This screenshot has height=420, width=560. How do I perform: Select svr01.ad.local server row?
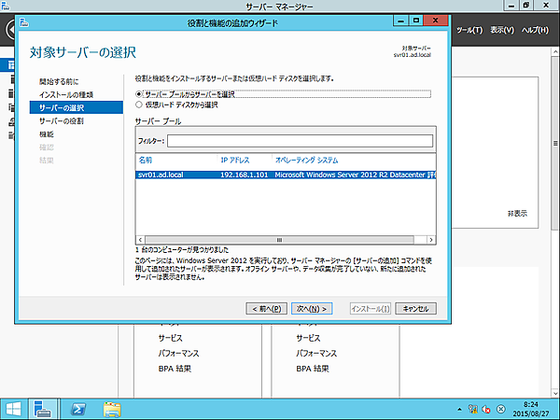(x=280, y=175)
